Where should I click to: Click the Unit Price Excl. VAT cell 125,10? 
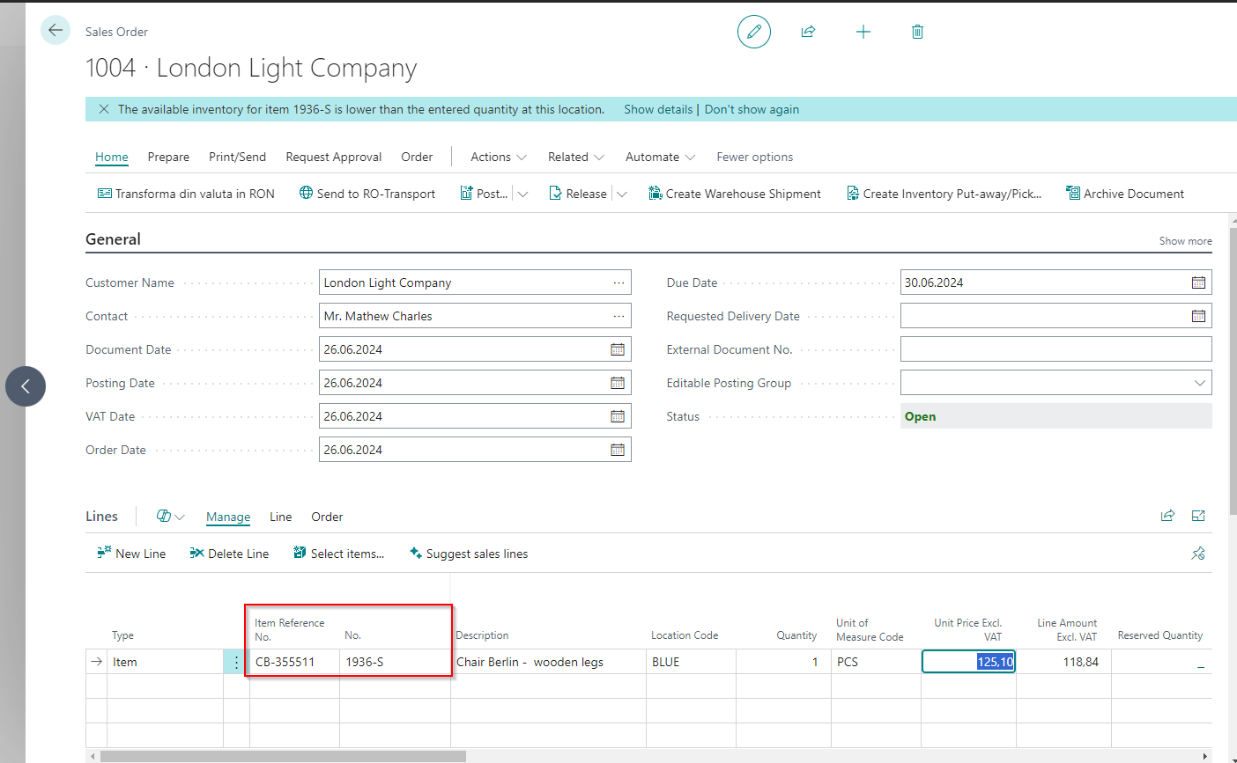(x=968, y=662)
